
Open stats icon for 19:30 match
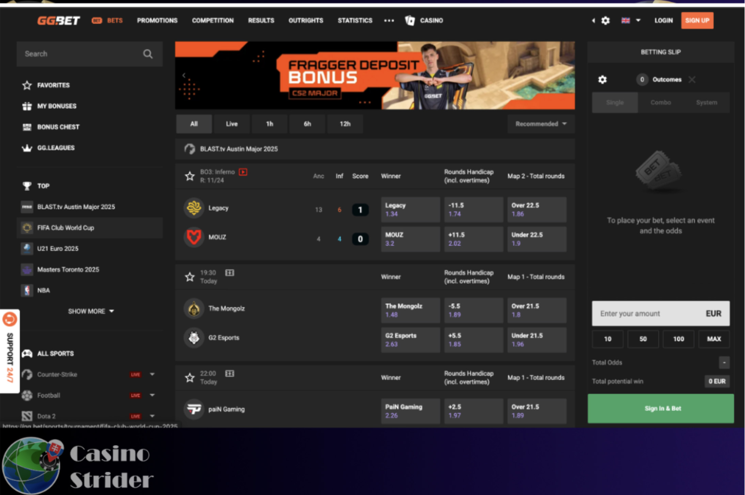pyautogui.click(x=230, y=273)
